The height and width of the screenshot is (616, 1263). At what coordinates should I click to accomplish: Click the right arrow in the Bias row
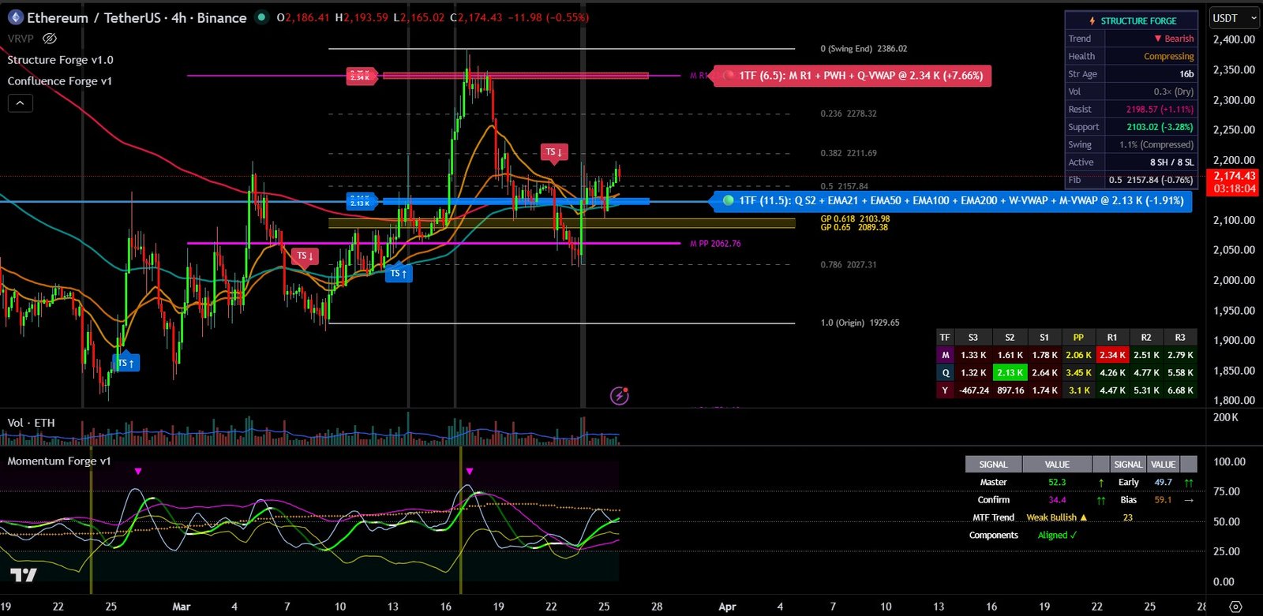1189,500
